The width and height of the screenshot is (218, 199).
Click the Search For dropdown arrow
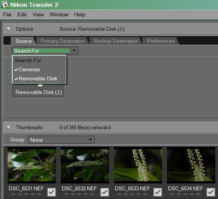[x=74, y=50]
